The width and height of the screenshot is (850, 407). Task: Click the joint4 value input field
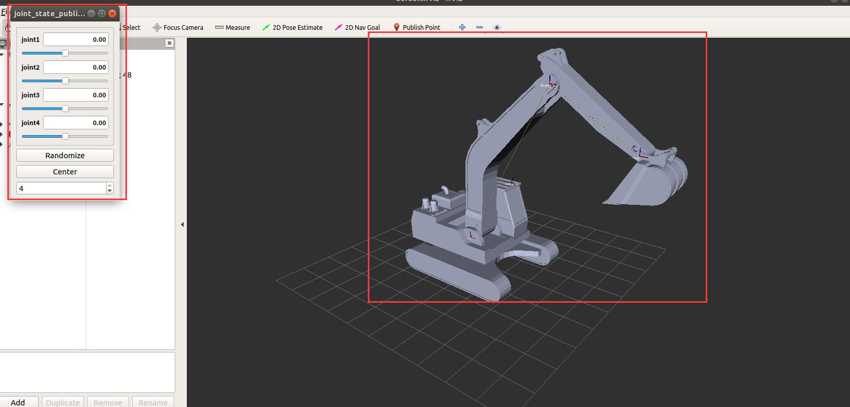[76, 123]
